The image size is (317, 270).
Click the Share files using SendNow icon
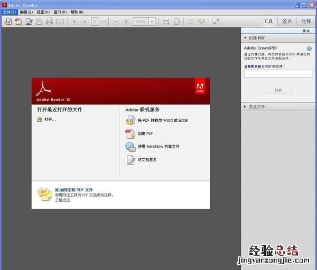(x=130, y=147)
